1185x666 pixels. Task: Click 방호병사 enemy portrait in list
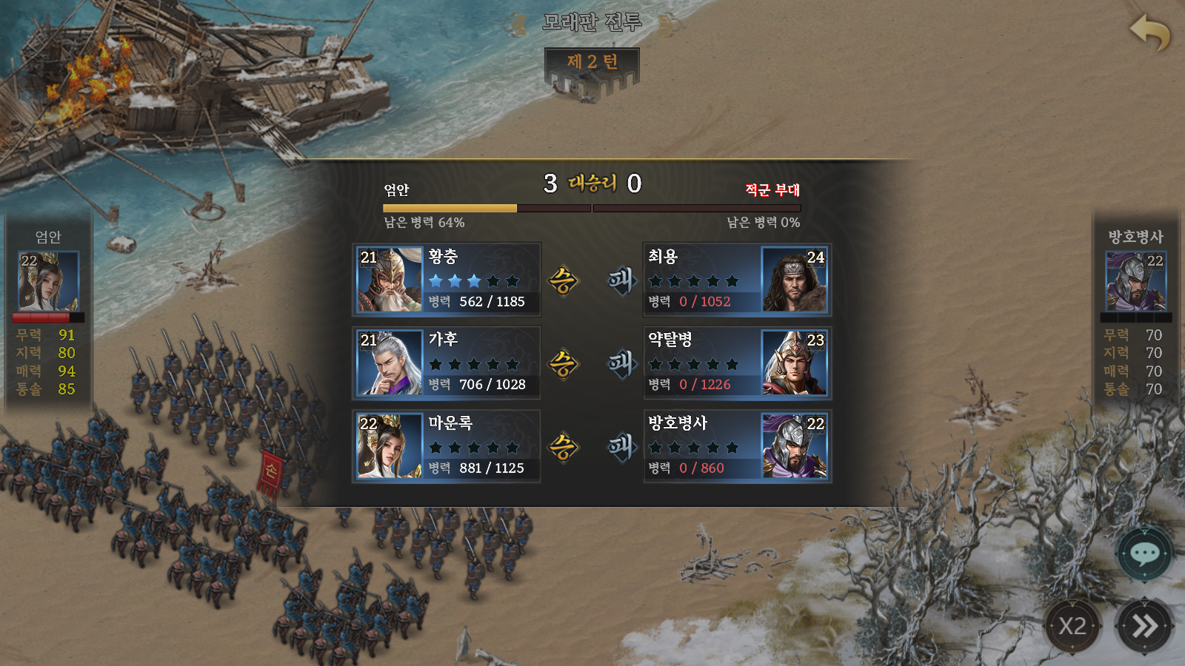pos(794,446)
